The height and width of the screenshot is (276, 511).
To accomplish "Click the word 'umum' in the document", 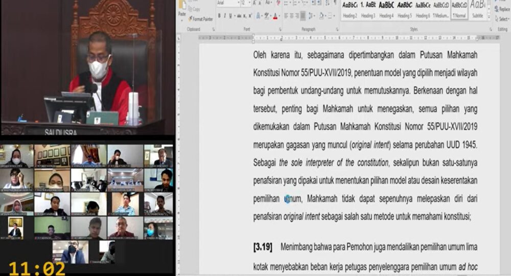I will point(294,199).
